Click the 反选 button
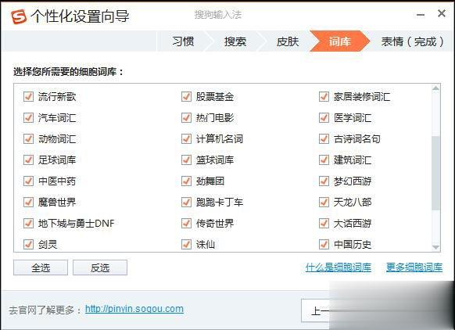 pyautogui.click(x=100, y=267)
